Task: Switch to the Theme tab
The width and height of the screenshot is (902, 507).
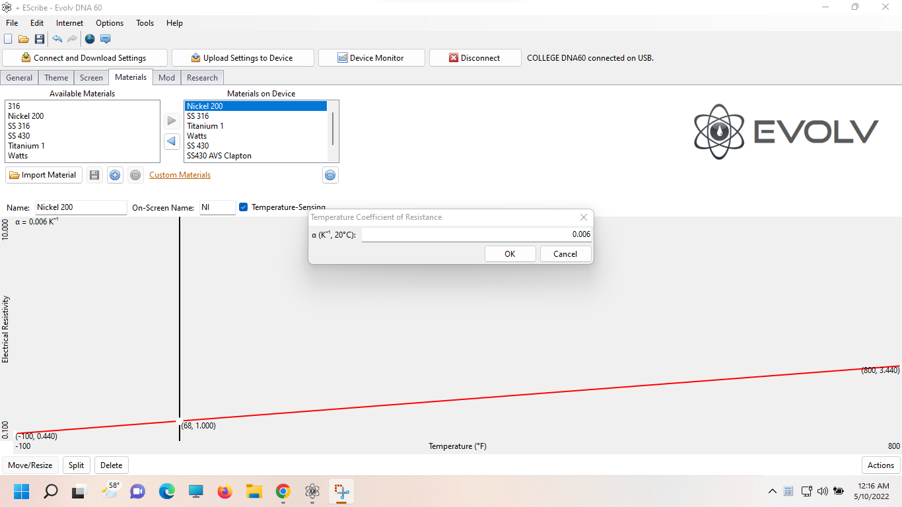Action: [56, 78]
